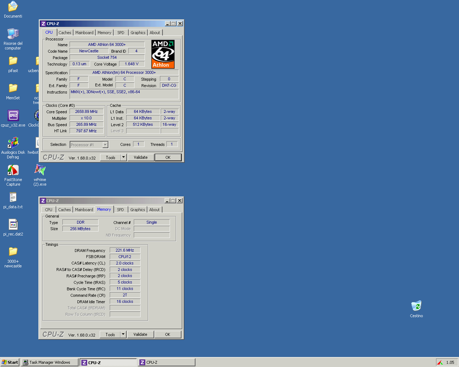Expand Tools arrow in lower CPU-Z window
This screenshot has width=459, height=367.
click(x=123, y=334)
